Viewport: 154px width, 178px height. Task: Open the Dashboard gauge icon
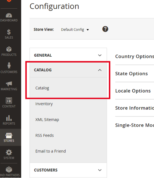pyautogui.click(x=9, y=16)
